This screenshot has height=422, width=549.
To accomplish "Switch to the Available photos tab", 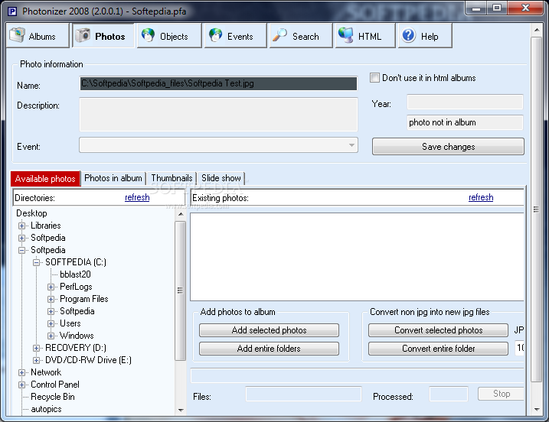I will [45, 179].
